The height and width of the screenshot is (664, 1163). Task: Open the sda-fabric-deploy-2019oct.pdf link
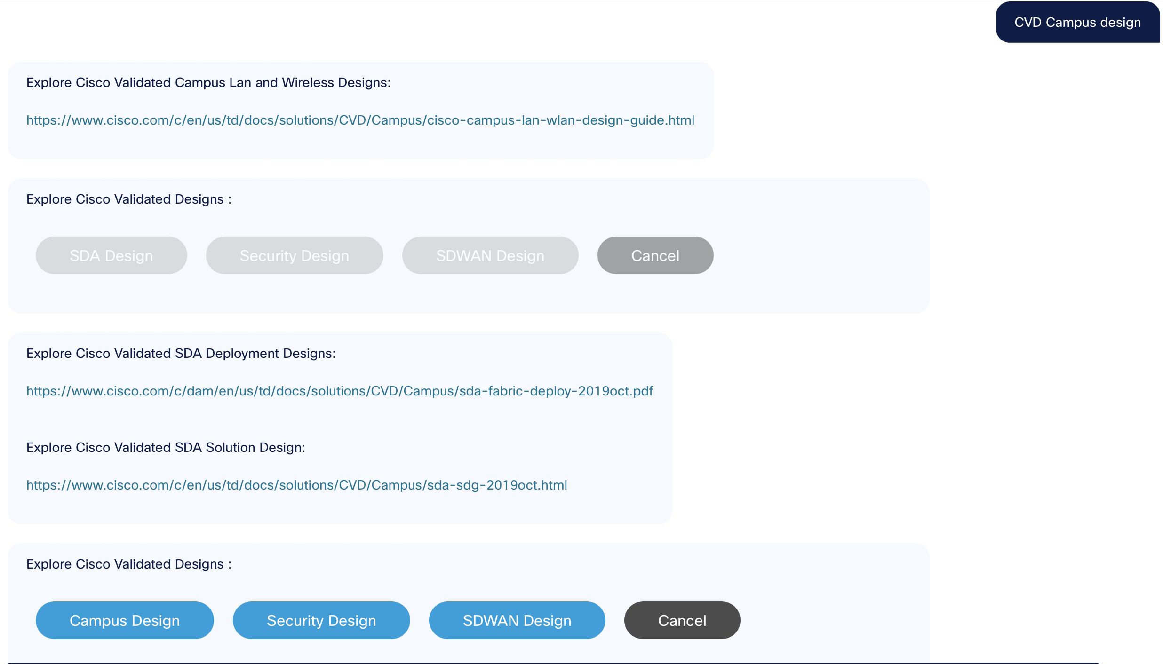point(339,391)
